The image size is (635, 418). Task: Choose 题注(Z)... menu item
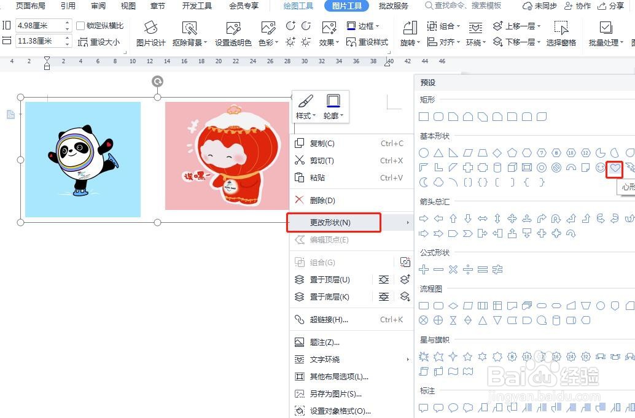tap(351, 343)
